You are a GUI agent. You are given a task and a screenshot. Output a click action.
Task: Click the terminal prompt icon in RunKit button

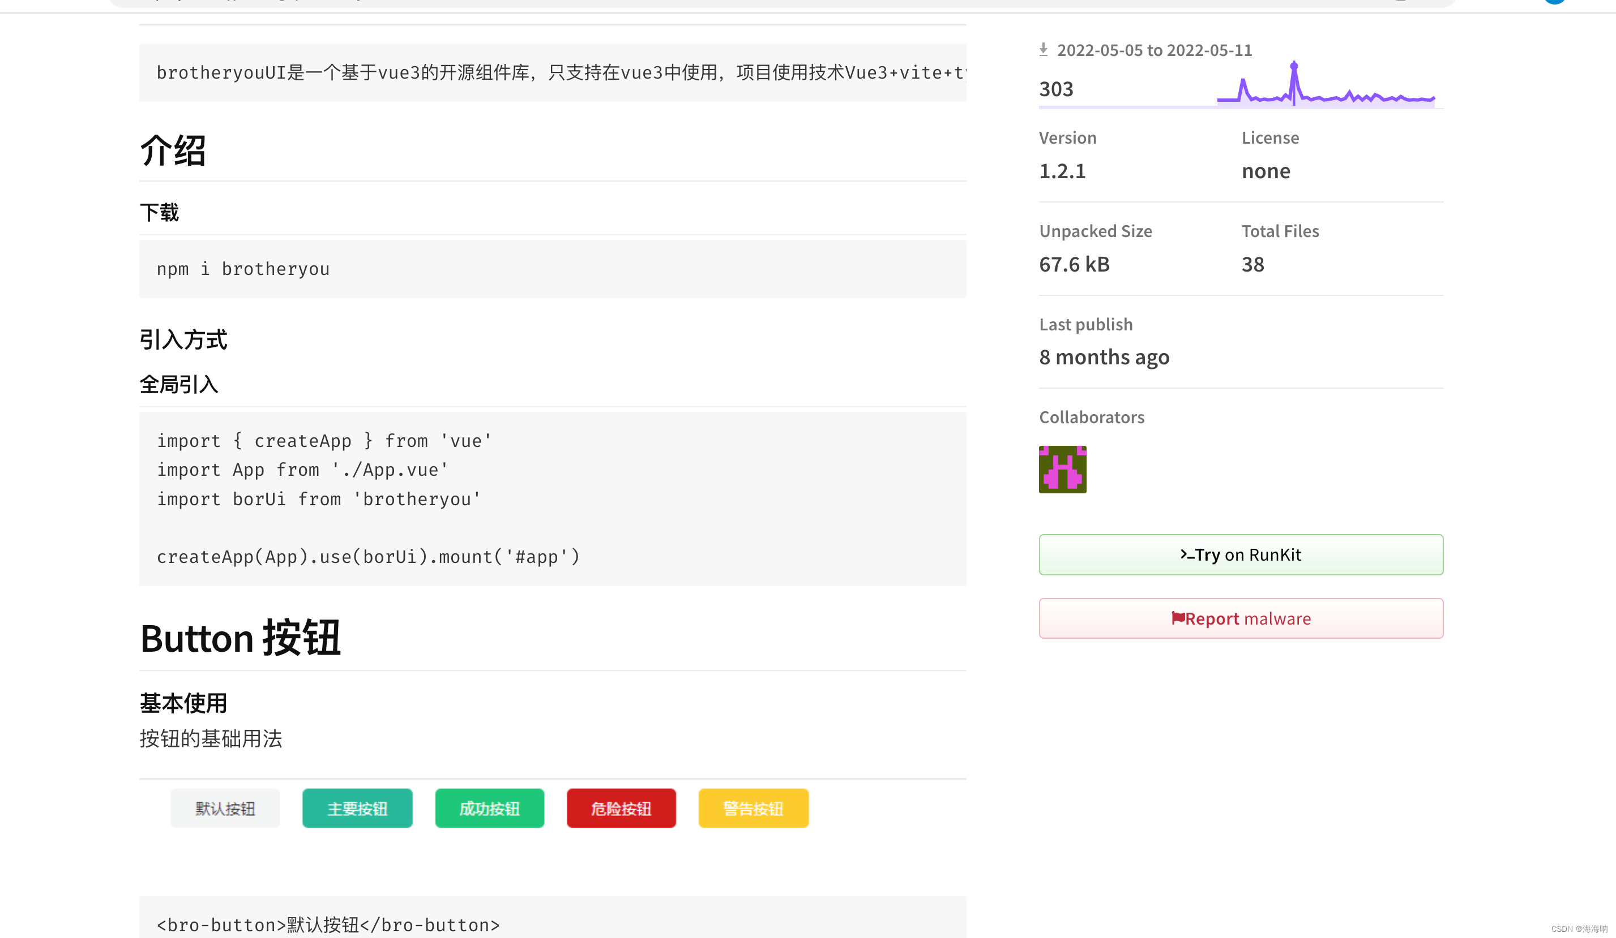tap(1186, 554)
